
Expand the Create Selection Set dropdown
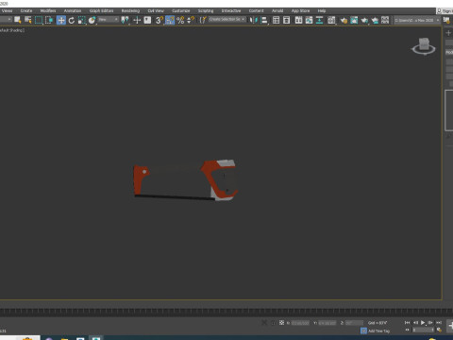(x=227, y=20)
